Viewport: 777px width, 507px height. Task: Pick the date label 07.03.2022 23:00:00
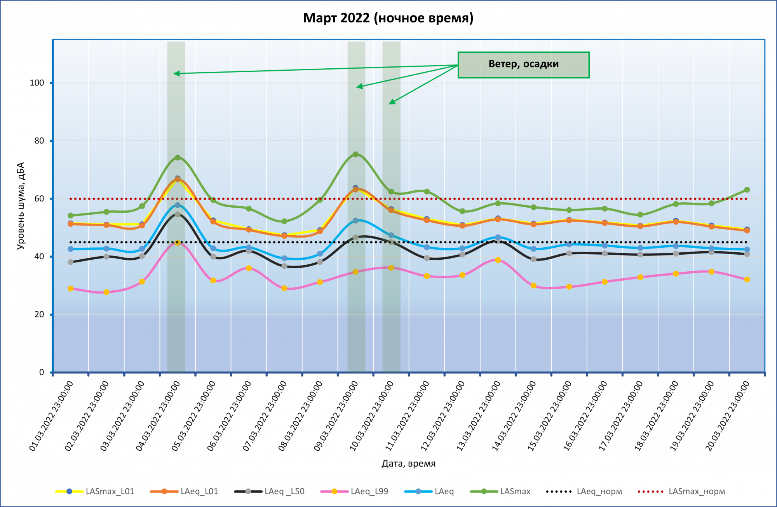point(265,416)
